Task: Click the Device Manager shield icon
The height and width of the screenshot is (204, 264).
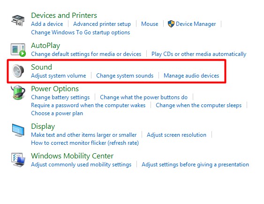Action: pyautogui.click(x=171, y=24)
